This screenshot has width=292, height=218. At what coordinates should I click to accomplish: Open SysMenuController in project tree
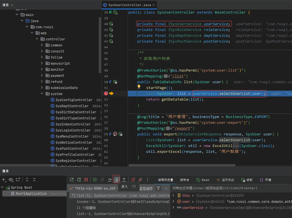pos(72,136)
